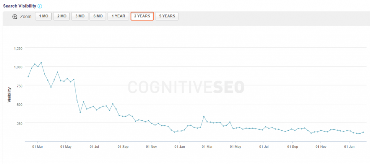Image resolution: width=370 pixels, height=164 pixels.
Task: Click the highest peak data point on chart
Action: [x=41, y=62]
